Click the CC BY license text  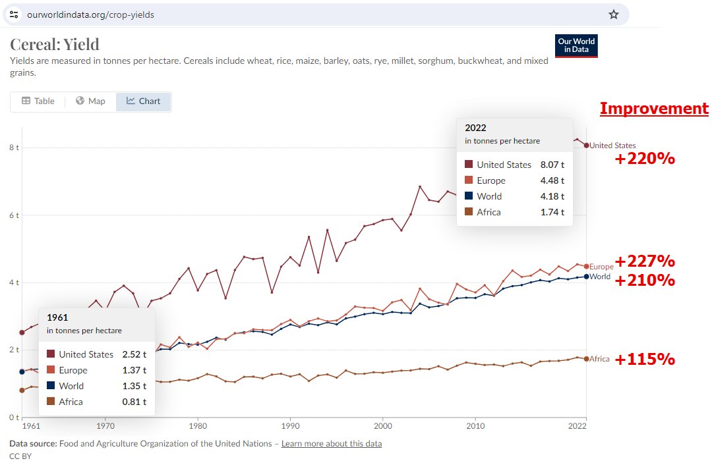click(x=20, y=455)
